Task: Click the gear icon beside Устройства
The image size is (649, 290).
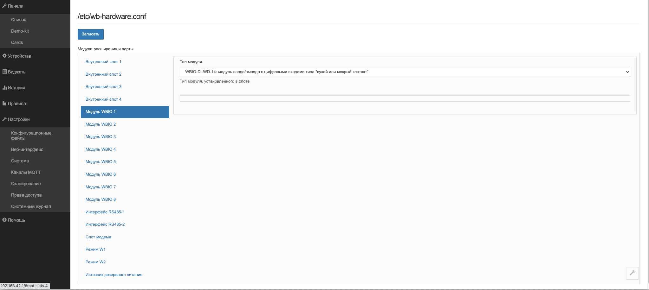Action: point(4,56)
